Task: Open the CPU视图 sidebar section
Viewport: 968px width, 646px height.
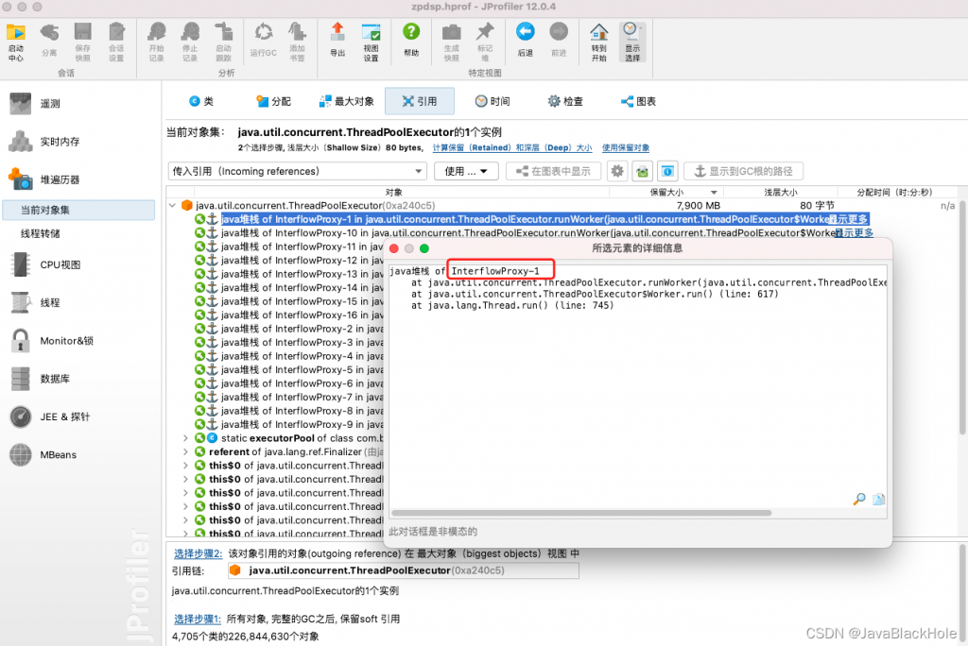Action: click(45, 264)
